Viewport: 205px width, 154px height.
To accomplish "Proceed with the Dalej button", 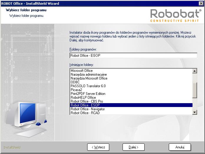I will click(x=133, y=147).
